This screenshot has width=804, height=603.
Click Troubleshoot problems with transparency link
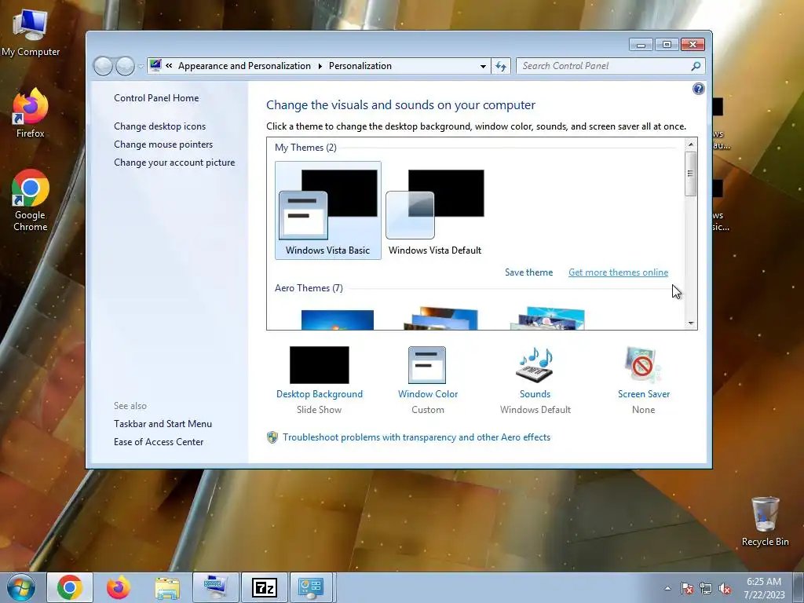point(416,437)
